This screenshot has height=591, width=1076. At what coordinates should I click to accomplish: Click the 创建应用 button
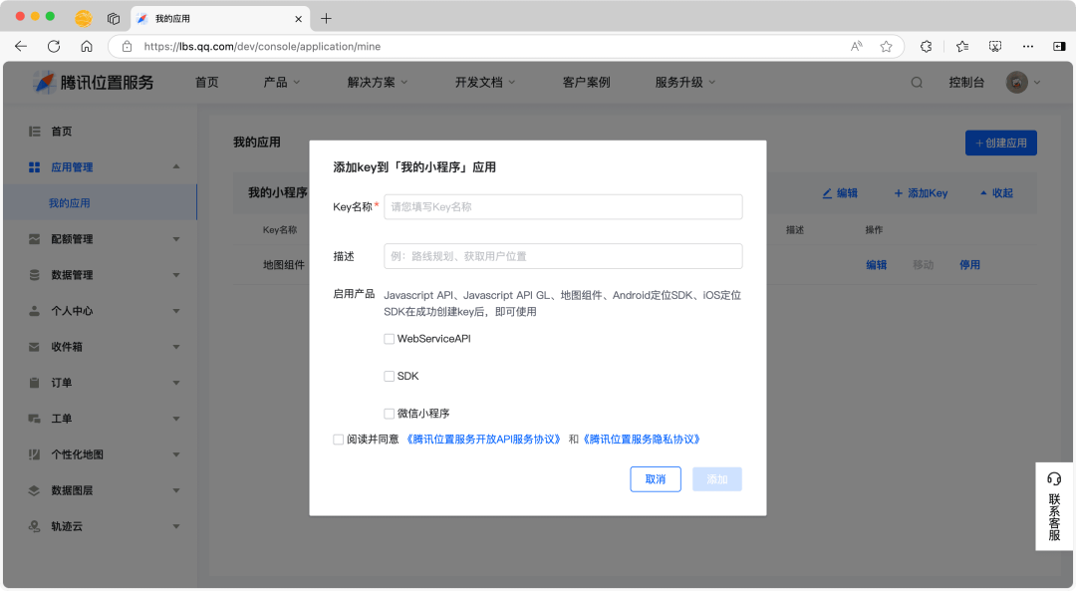coord(1001,143)
